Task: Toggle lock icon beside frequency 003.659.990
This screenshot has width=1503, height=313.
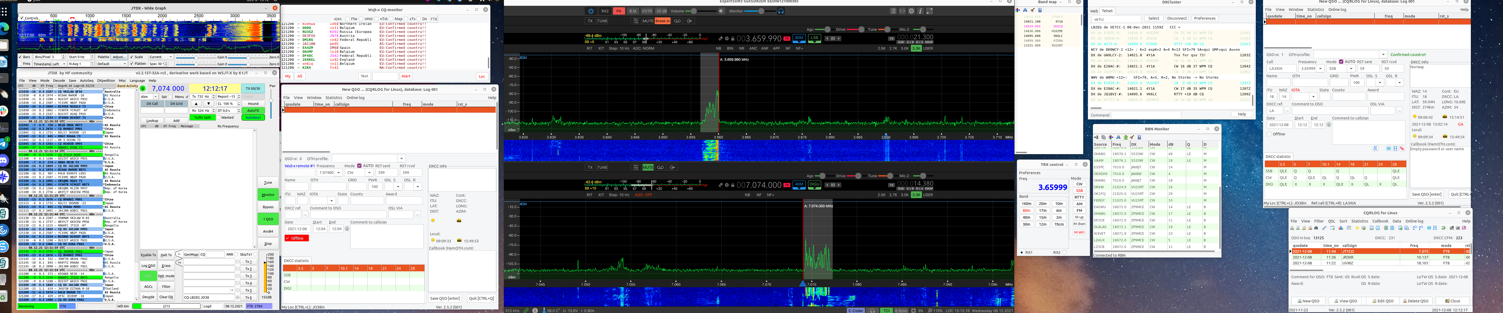Action: [x=732, y=38]
